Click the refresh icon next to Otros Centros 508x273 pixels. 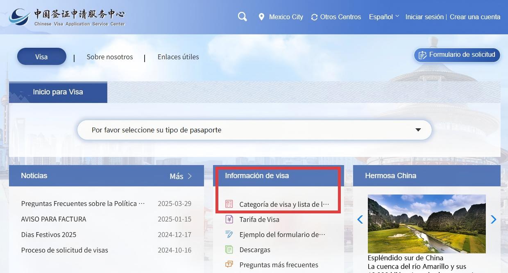[314, 17]
